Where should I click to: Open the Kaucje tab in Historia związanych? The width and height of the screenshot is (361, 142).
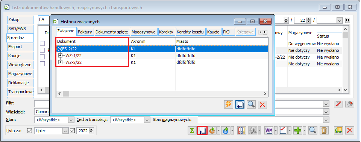[x=213, y=32]
